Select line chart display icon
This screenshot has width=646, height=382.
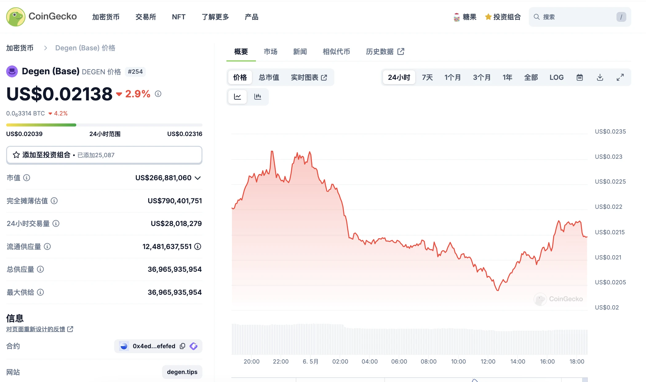pos(238,97)
